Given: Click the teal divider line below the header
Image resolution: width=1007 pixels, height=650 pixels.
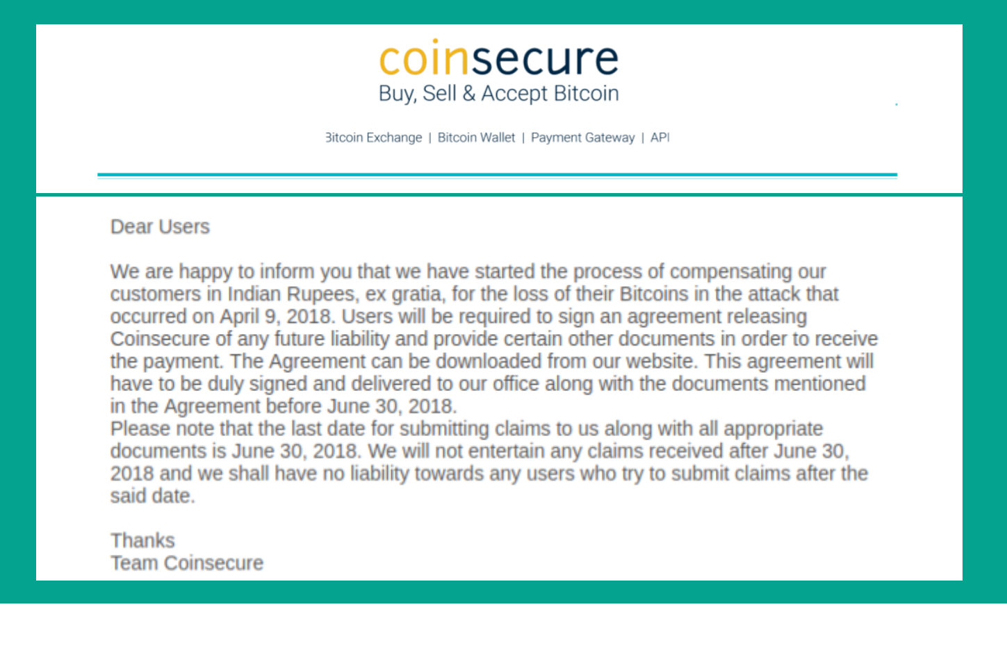Looking at the screenshot, I should coord(497,175).
